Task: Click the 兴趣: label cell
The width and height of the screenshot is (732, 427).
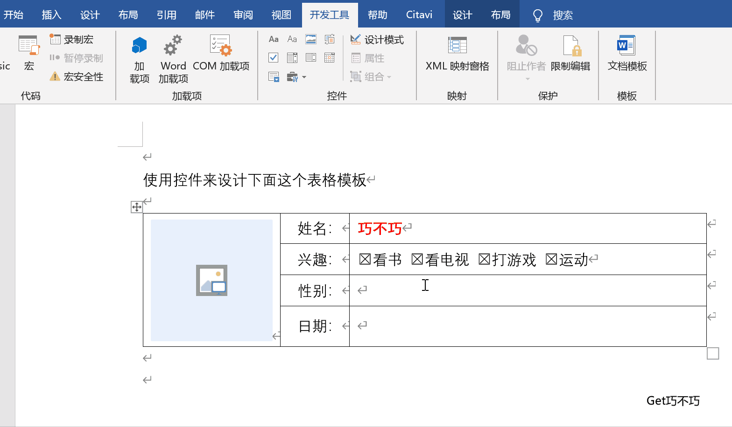Action: point(315,259)
